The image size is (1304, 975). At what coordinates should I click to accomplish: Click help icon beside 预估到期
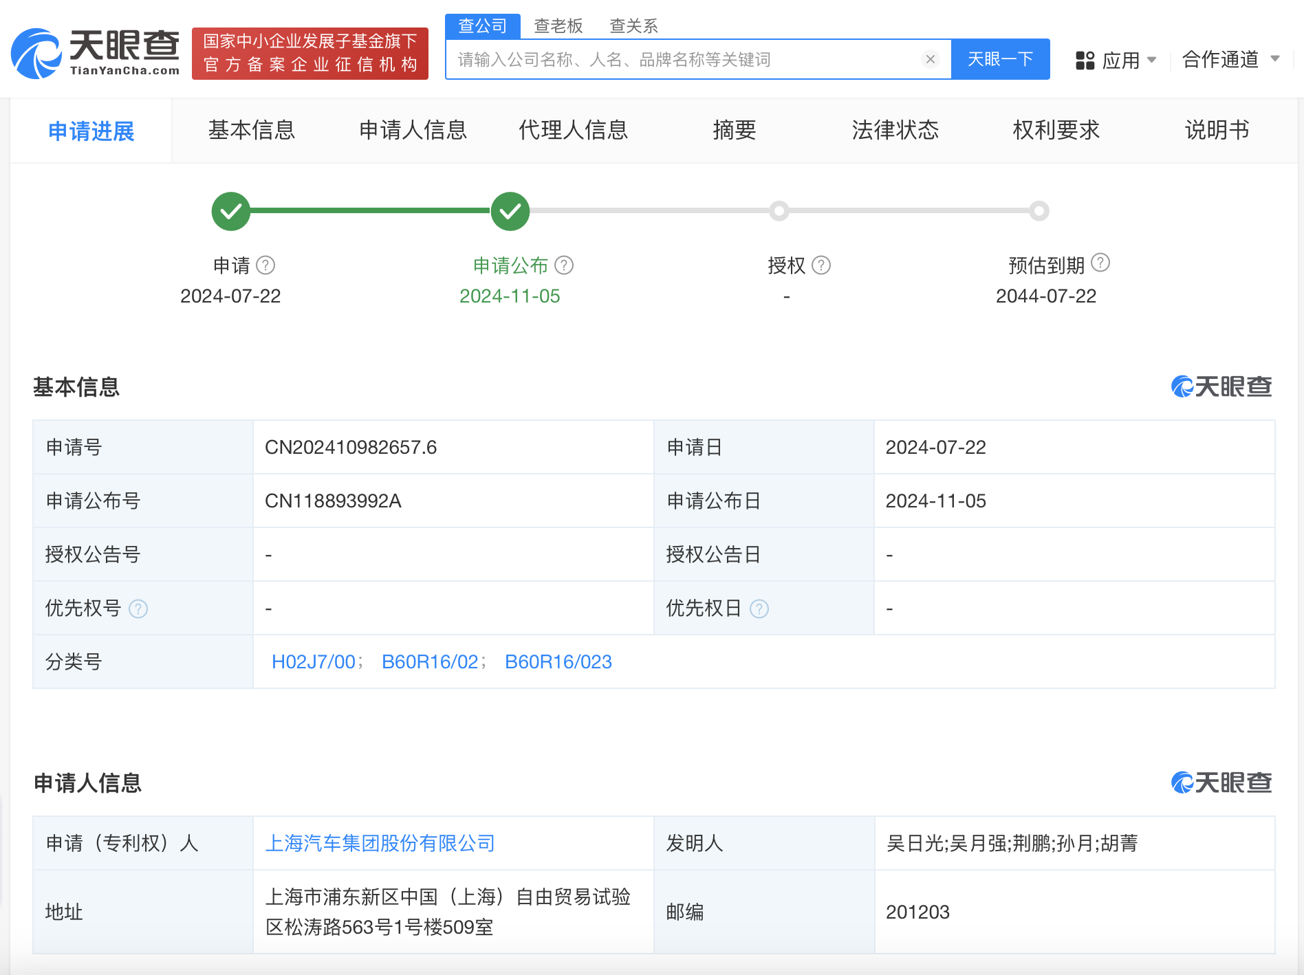coord(1100,263)
